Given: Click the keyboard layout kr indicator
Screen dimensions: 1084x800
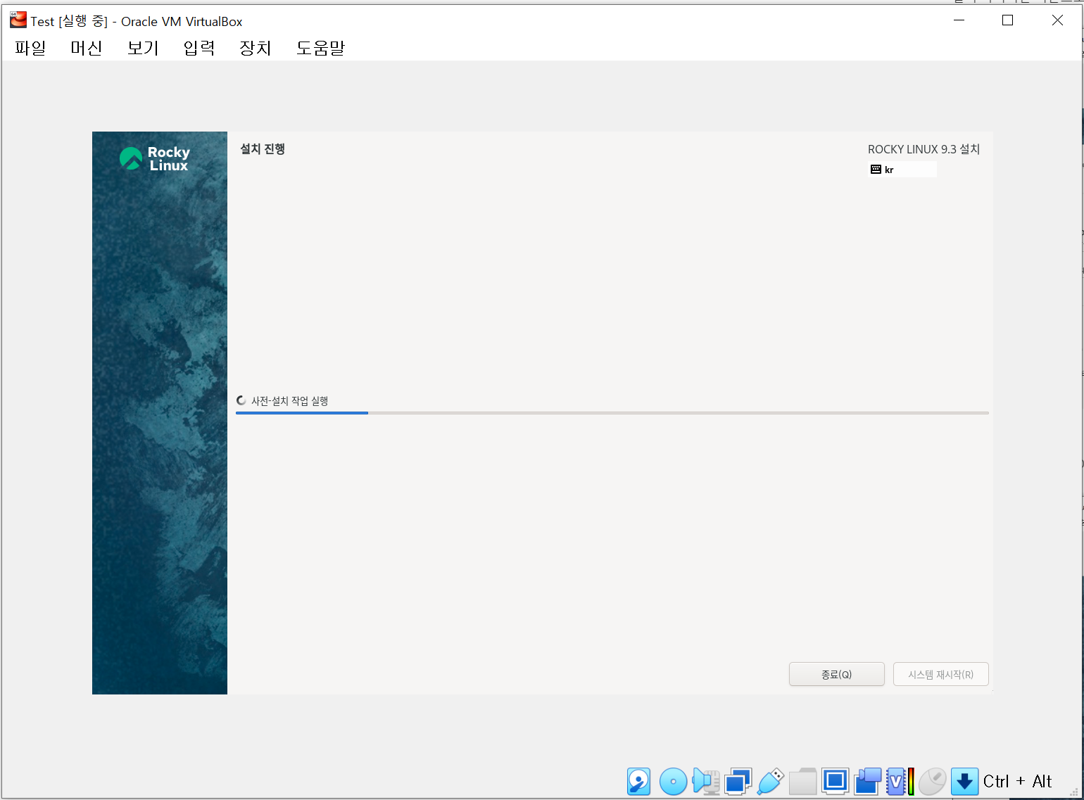Looking at the screenshot, I should (x=903, y=170).
